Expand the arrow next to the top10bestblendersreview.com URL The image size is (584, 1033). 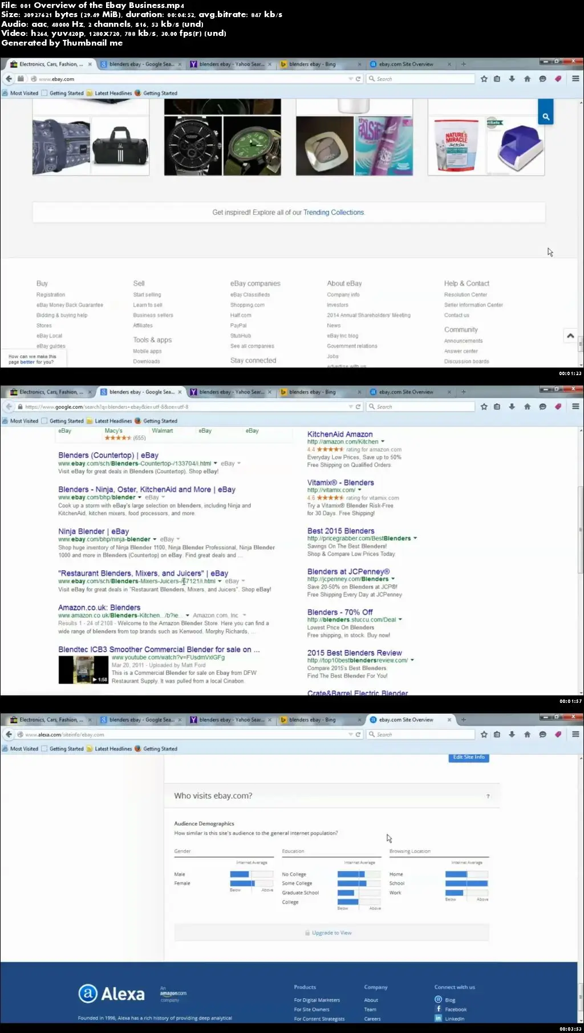tap(412, 660)
